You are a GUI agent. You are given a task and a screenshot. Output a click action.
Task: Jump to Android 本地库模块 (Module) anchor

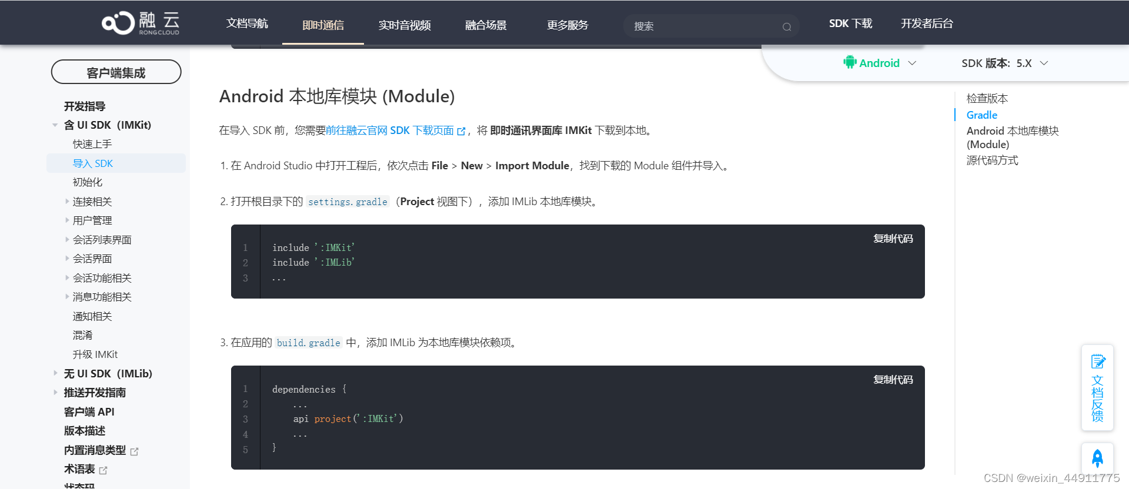1013,138
